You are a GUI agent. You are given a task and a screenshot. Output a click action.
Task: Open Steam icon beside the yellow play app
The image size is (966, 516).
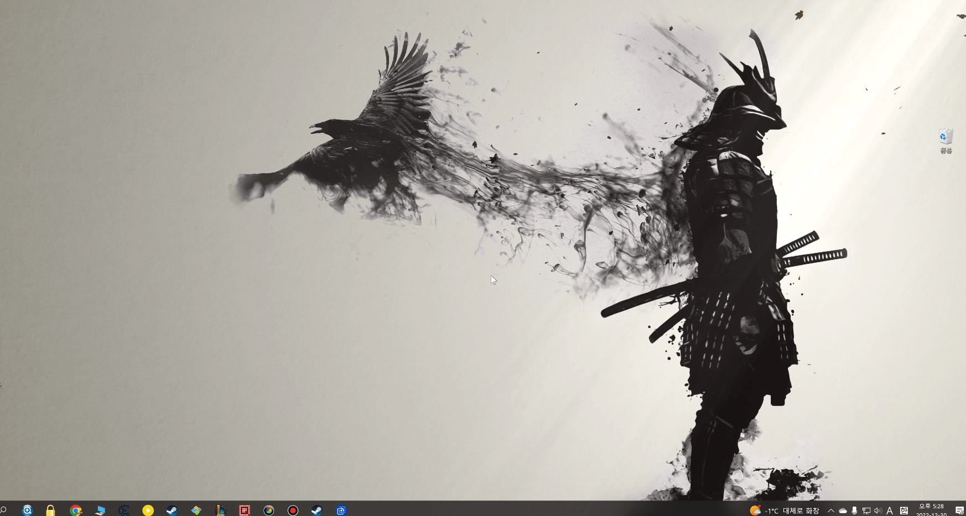point(172,510)
